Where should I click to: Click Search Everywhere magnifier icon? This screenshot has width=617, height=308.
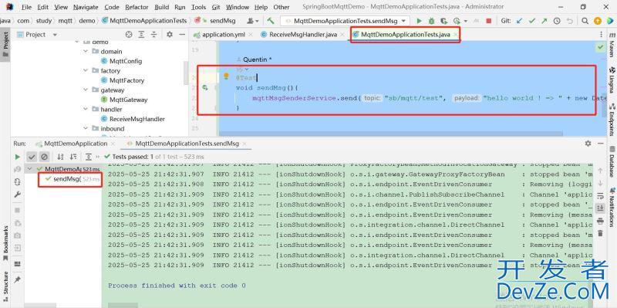tap(585, 21)
